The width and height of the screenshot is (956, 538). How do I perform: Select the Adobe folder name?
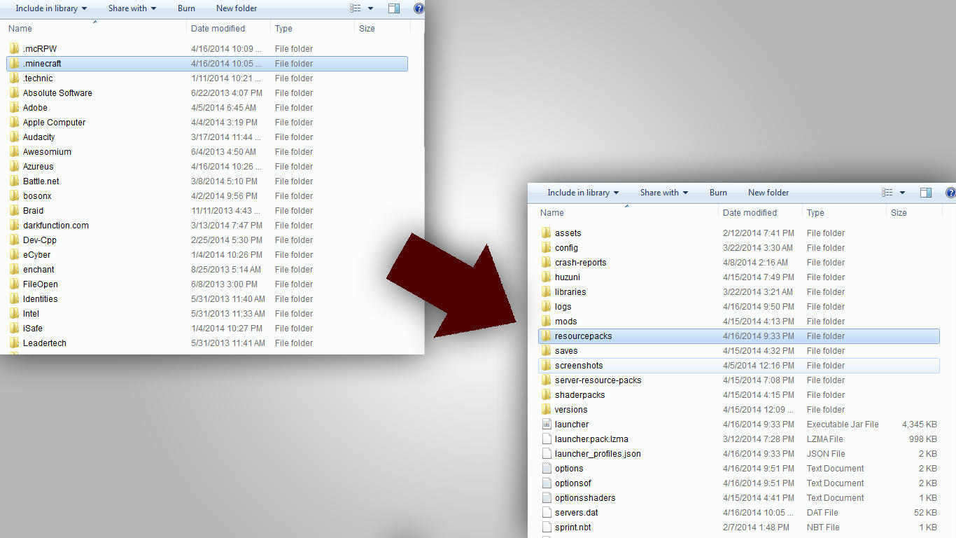[x=35, y=107]
